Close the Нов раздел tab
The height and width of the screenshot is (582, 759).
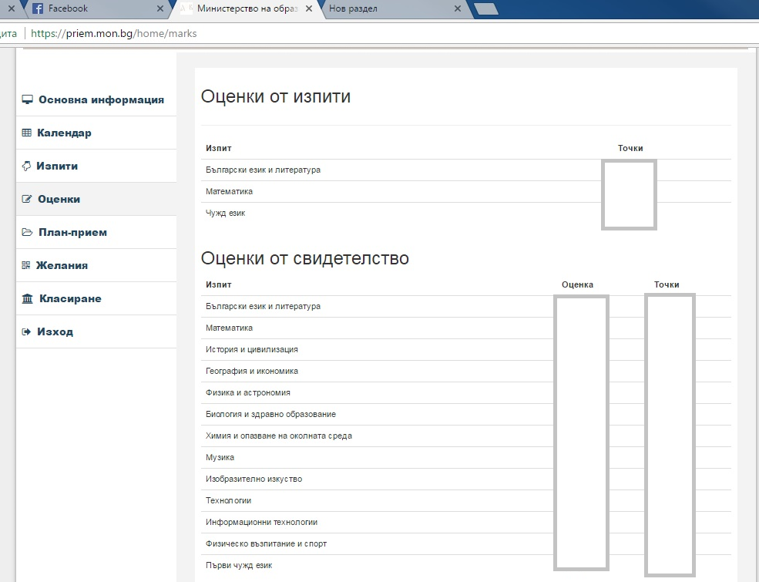(x=458, y=9)
